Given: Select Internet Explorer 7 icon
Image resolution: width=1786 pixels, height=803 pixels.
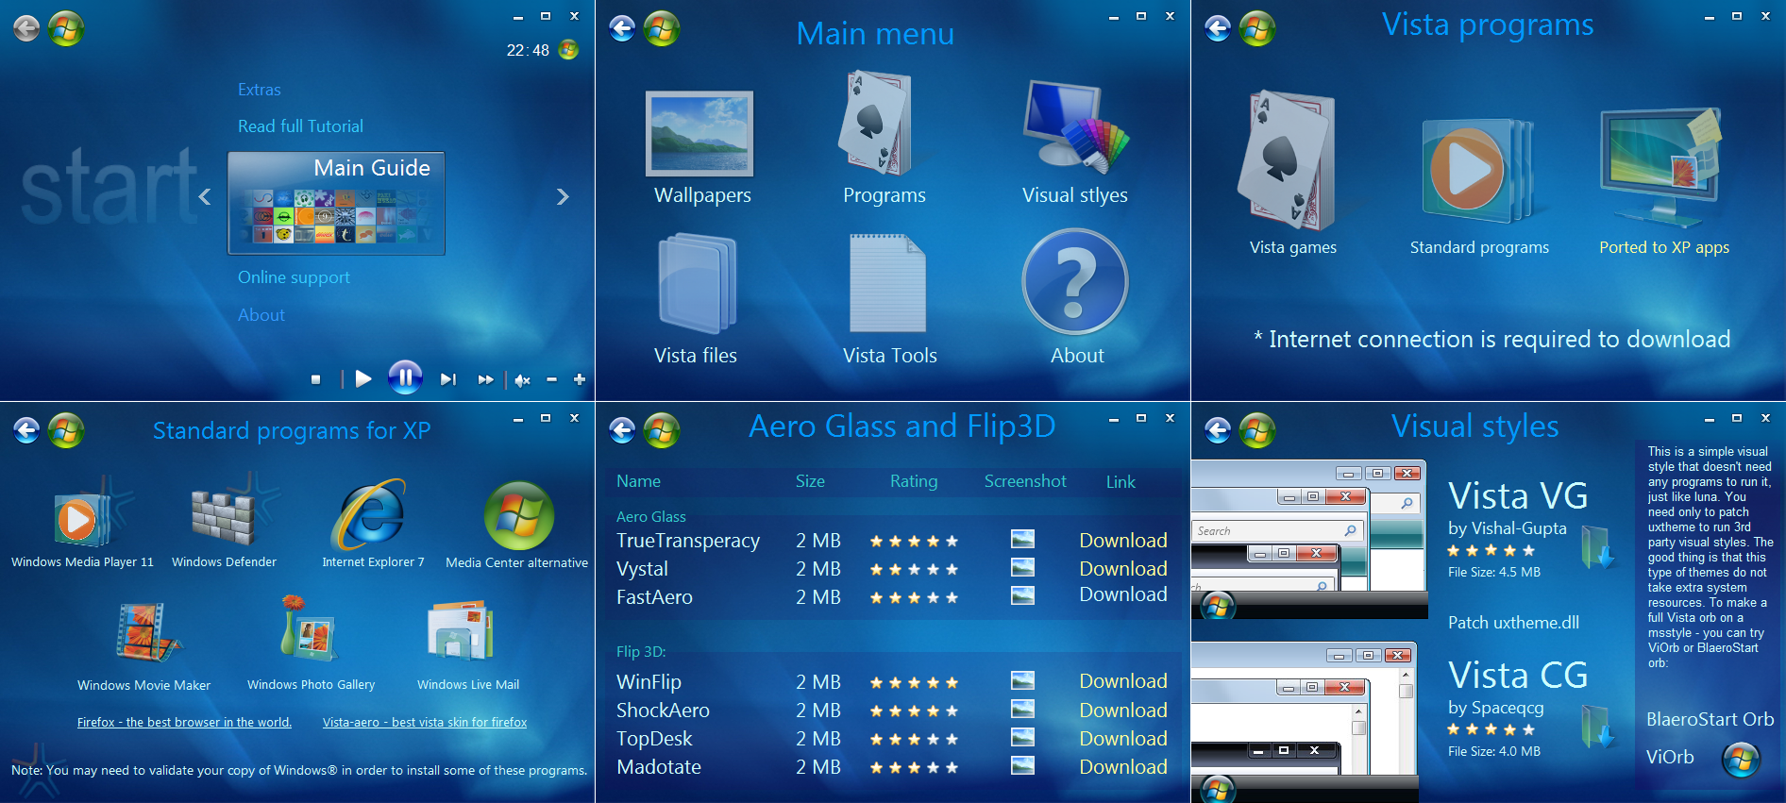Looking at the screenshot, I should point(370,515).
